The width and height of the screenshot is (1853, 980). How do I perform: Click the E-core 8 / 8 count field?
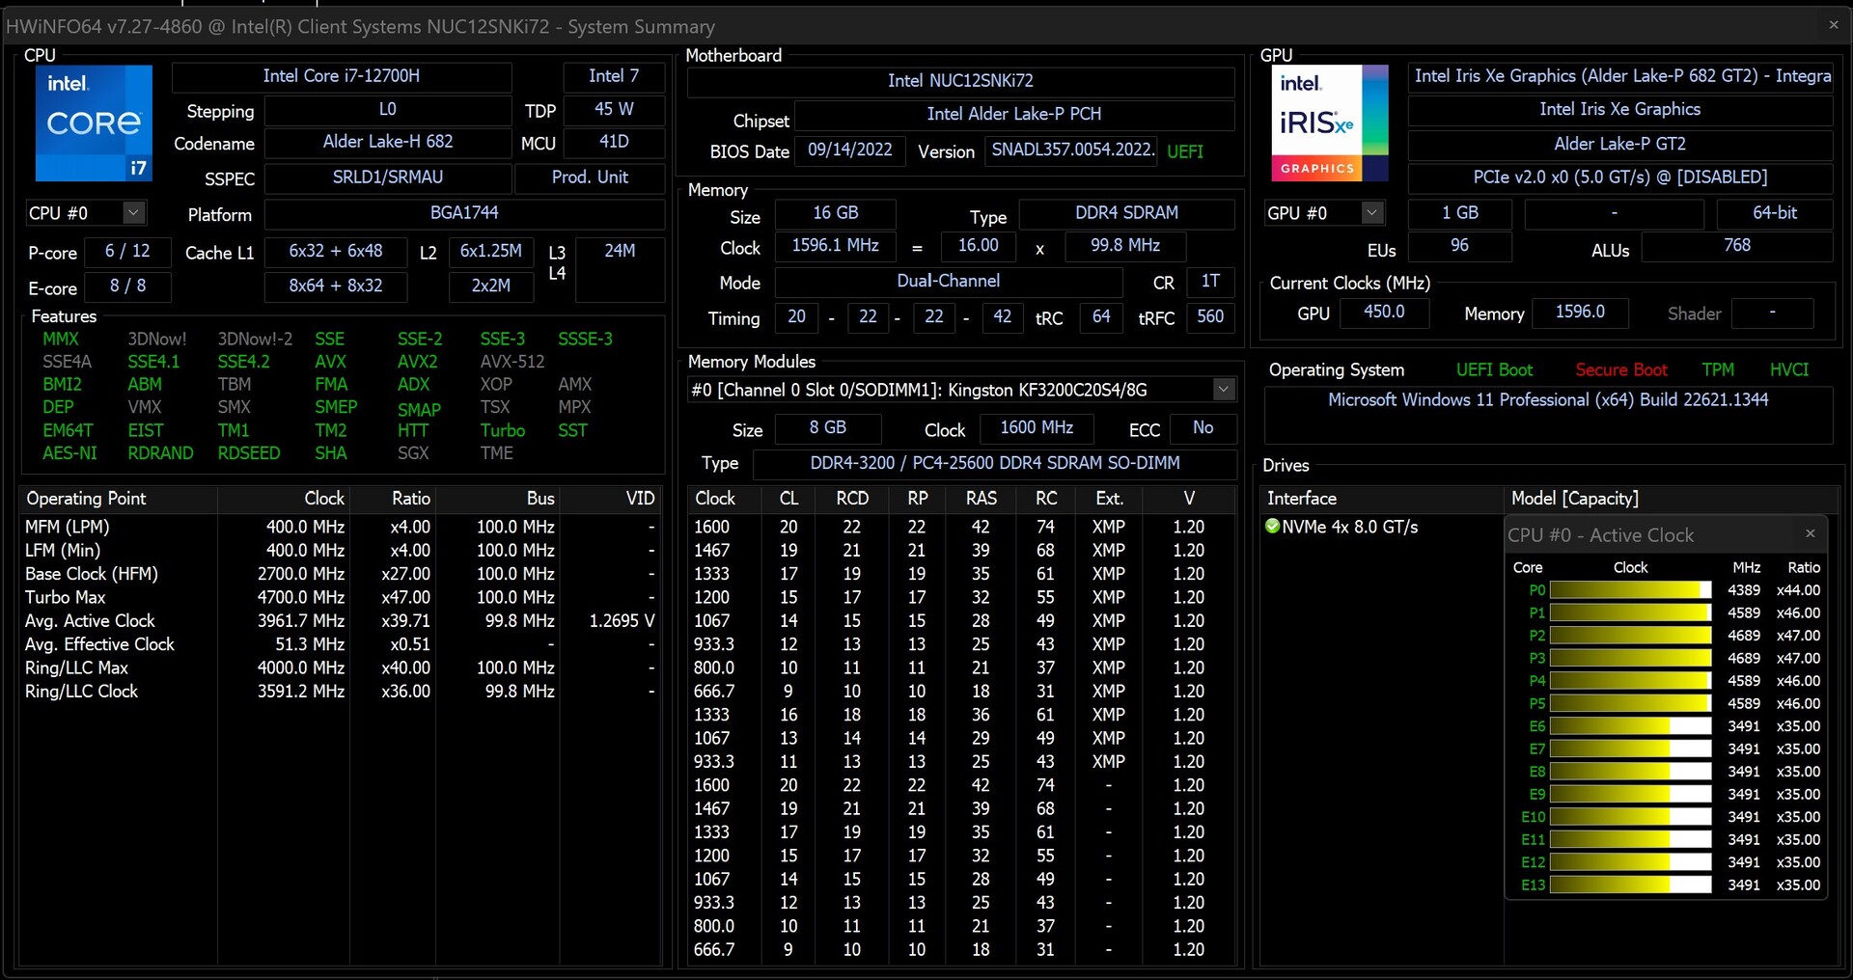point(127,286)
